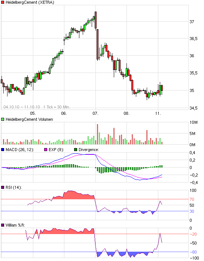Select the HeidelbergCement (XETRA) chart title
Screen dimensions: 204x261
30,2
